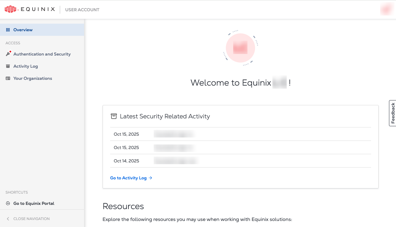This screenshot has width=396, height=227.
Task: Open the Activity Log sidebar item
Action: pyautogui.click(x=26, y=66)
